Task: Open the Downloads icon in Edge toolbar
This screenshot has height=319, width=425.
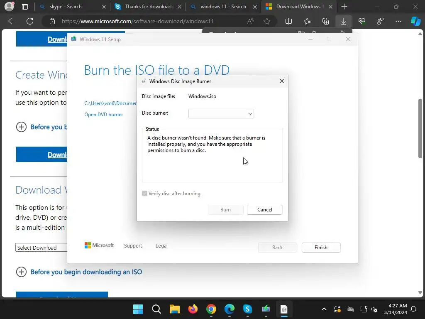Action: pos(343,21)
